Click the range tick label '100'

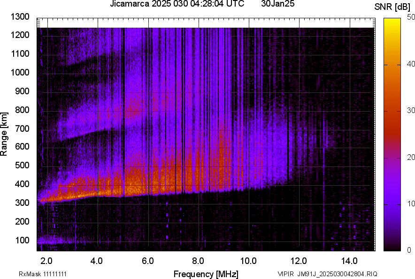click(22, 241)
